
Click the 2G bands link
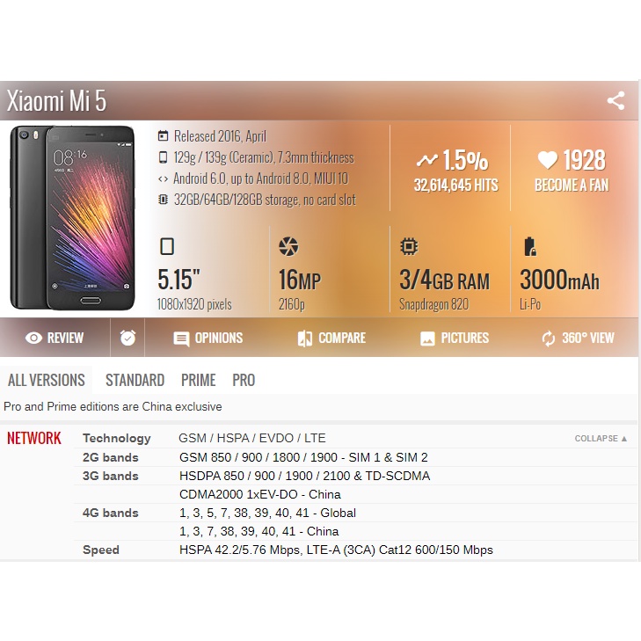click(111, 457)
